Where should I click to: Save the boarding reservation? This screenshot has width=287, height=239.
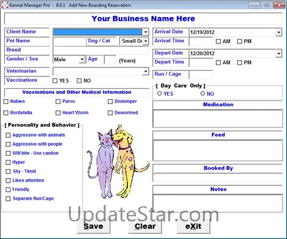(93, 226)
